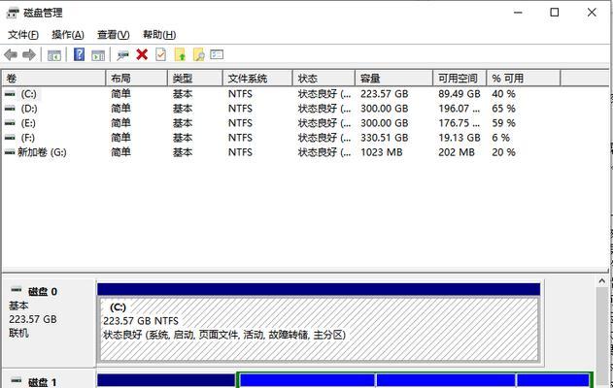Click the Back arrow toolbar icon
Image resolution: width=613 pixels, height=388 pixels.
(x=11, y=54)
